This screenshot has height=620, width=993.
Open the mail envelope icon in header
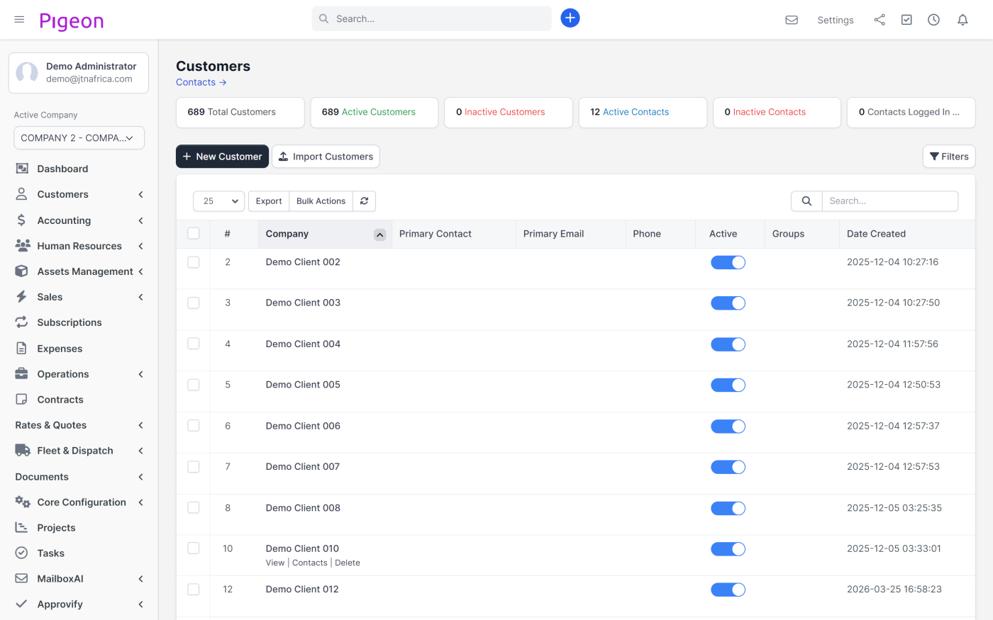(792, 20)
